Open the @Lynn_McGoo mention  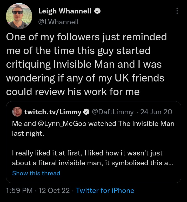point(62,124)
